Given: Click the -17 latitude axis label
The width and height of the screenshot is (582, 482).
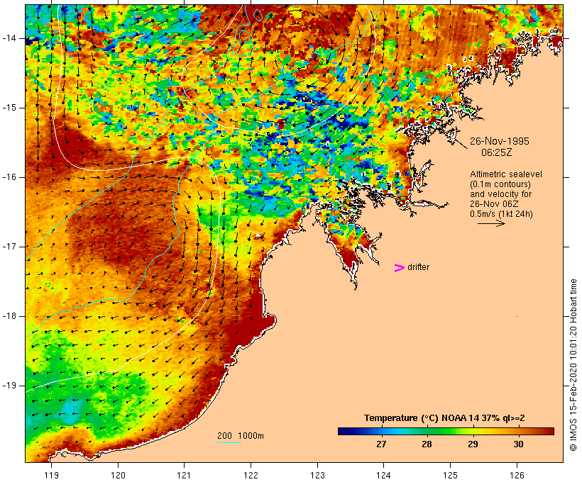Looking at the screenshot, I should pos(9,247).
